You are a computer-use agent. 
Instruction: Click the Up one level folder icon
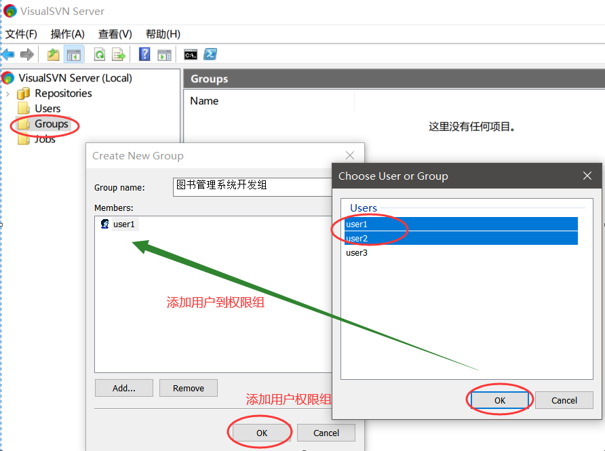pyautogui.click(x=54, y=54)
